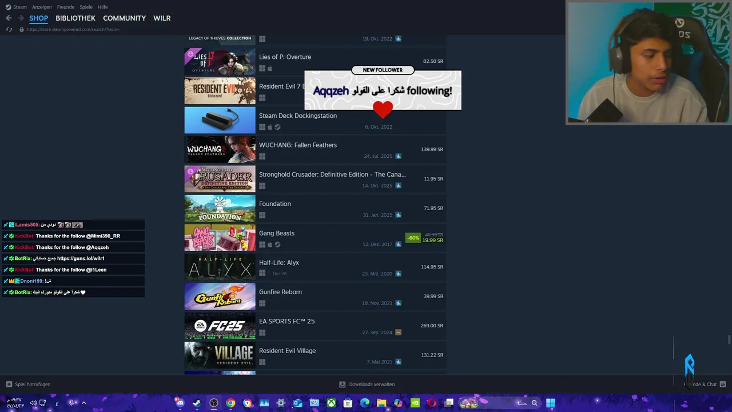
Task: Open the Gang Beasts search result
Action: point(315,237)
